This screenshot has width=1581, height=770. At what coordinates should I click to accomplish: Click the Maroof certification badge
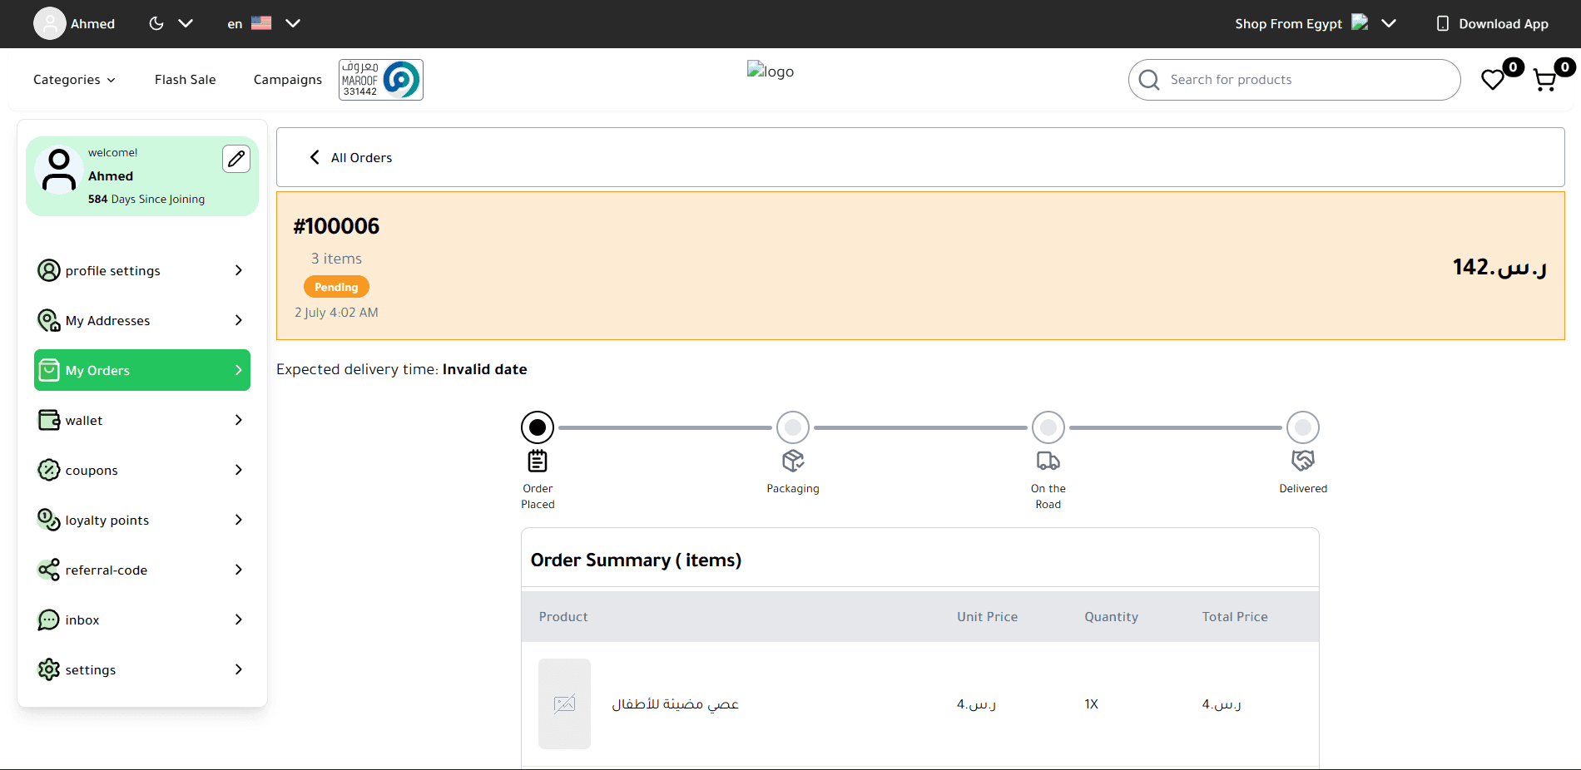coord(380,80)
